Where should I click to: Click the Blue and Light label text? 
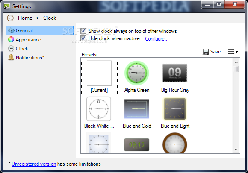pyautogui.click(x=175, y=126)
